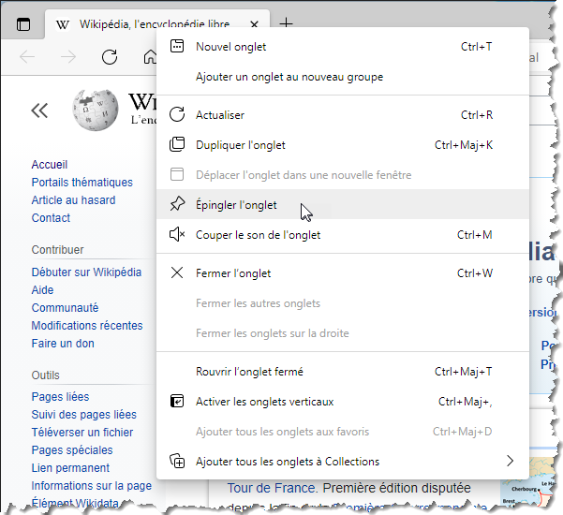
Task: Follow the Article au hasard link
Action: point(73,200)
